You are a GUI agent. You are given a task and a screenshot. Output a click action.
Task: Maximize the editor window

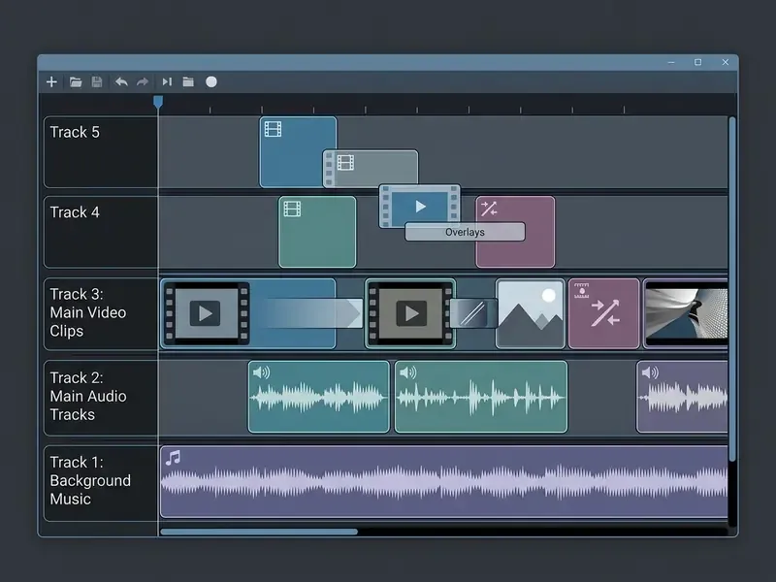pyautogui.click(x=697, y=62)
